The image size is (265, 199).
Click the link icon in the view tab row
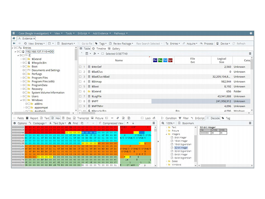click(x=118, y=118)
